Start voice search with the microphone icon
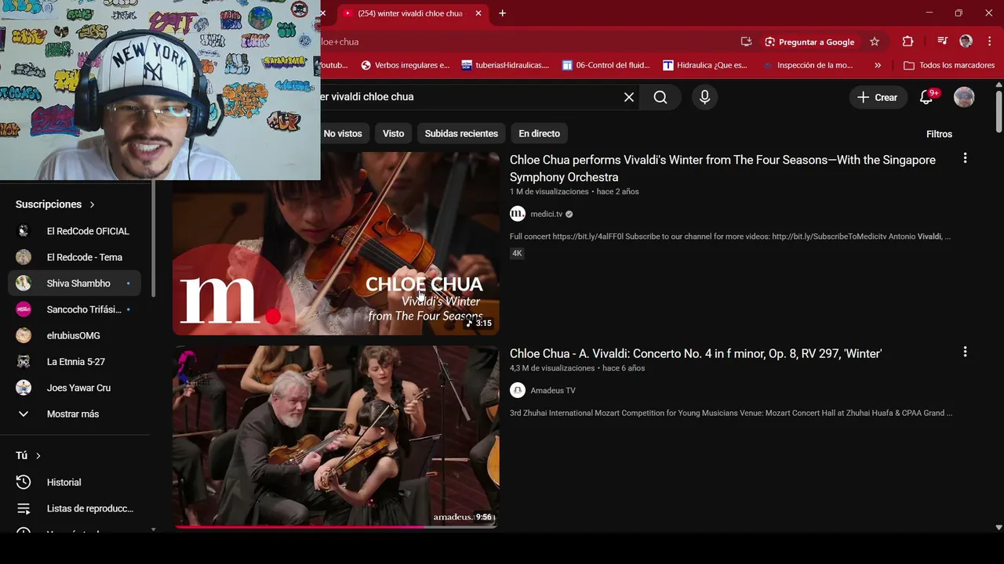The width and height of the screenshot is (1004, 564). coord(704,97)
